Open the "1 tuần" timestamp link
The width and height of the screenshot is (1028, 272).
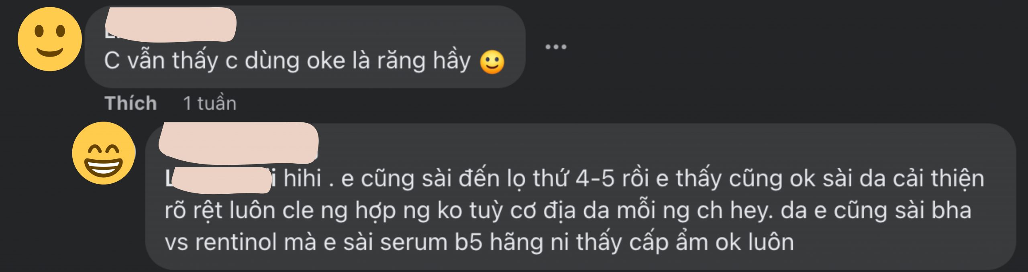click(x=210, y=103)
